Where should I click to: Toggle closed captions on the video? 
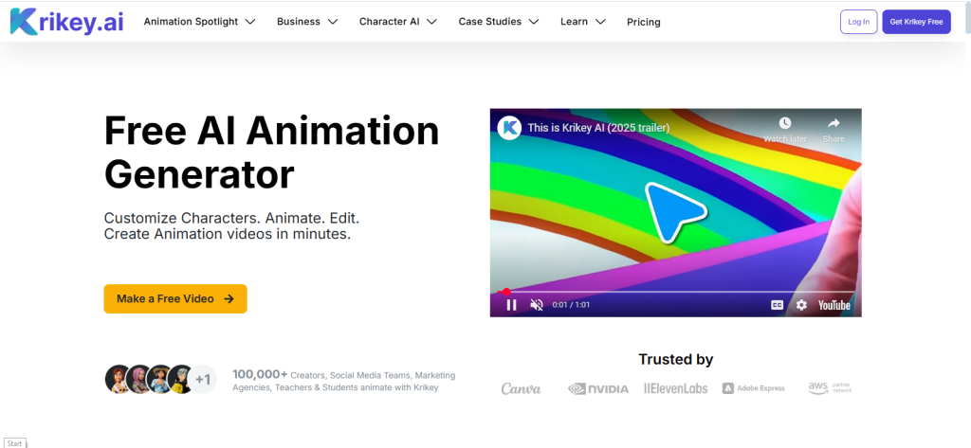[x=777, y=305]
